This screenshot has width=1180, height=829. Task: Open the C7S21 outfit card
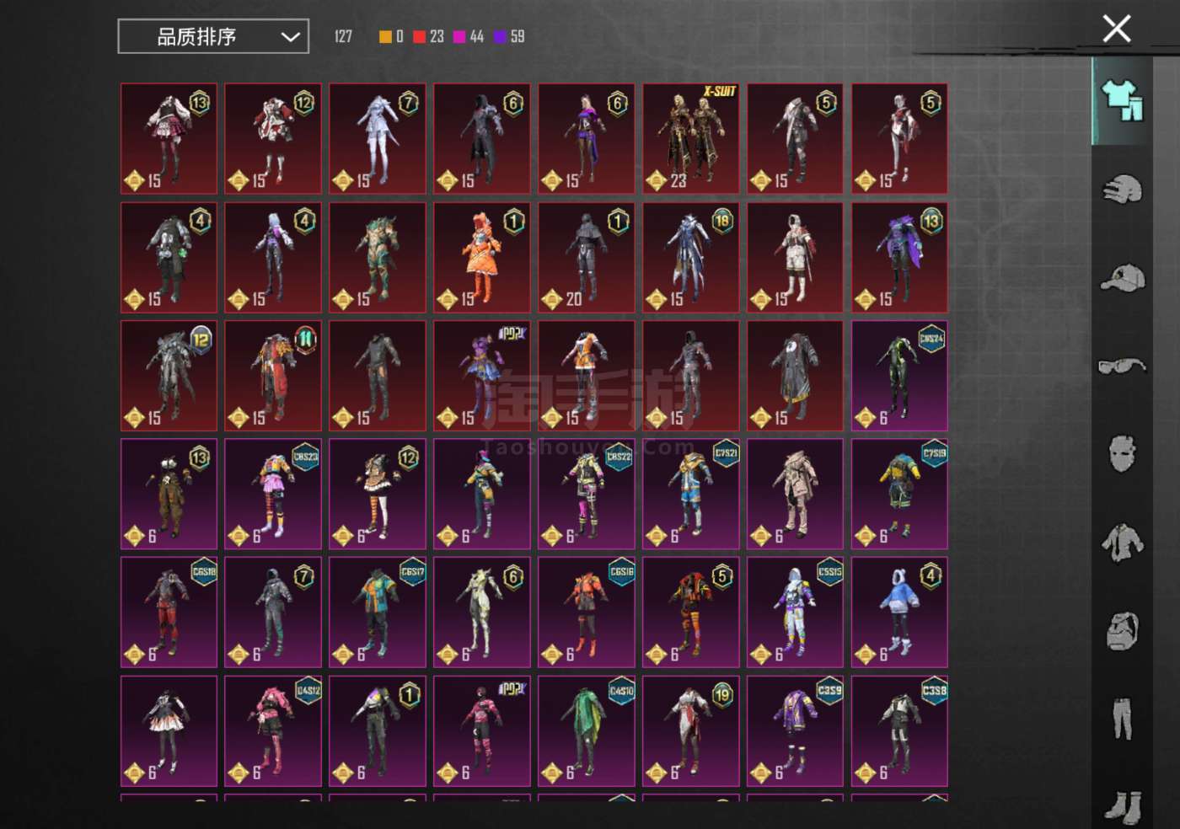coord(691,495)
